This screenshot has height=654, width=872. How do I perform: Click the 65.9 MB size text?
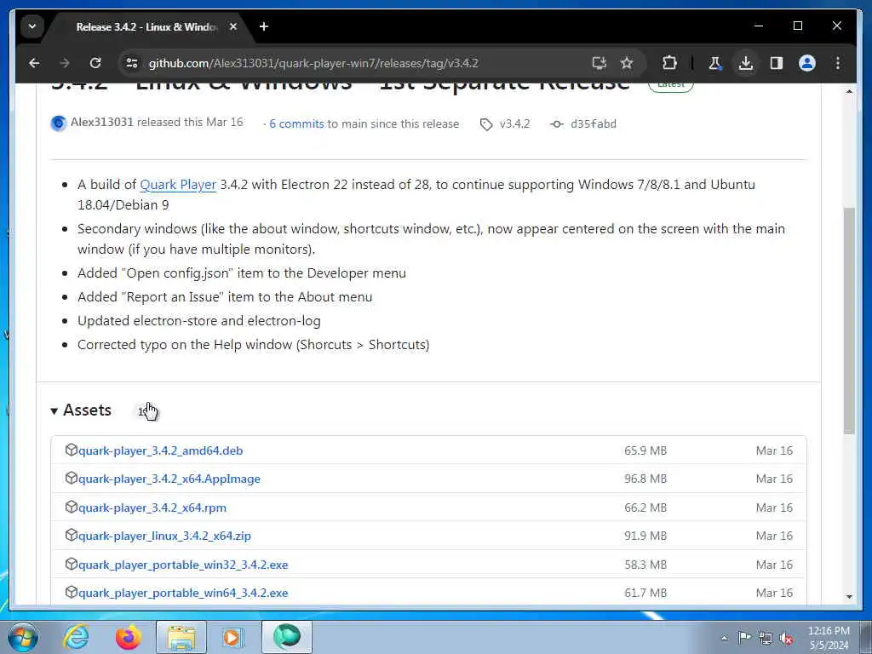coord(645,451)
